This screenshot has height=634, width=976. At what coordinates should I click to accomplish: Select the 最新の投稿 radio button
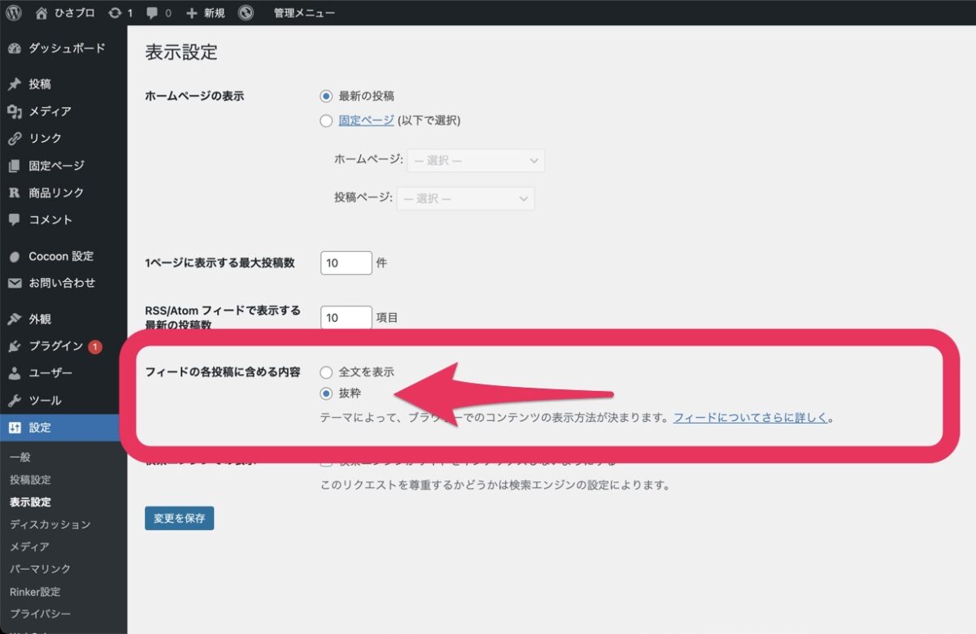(326, 96)
